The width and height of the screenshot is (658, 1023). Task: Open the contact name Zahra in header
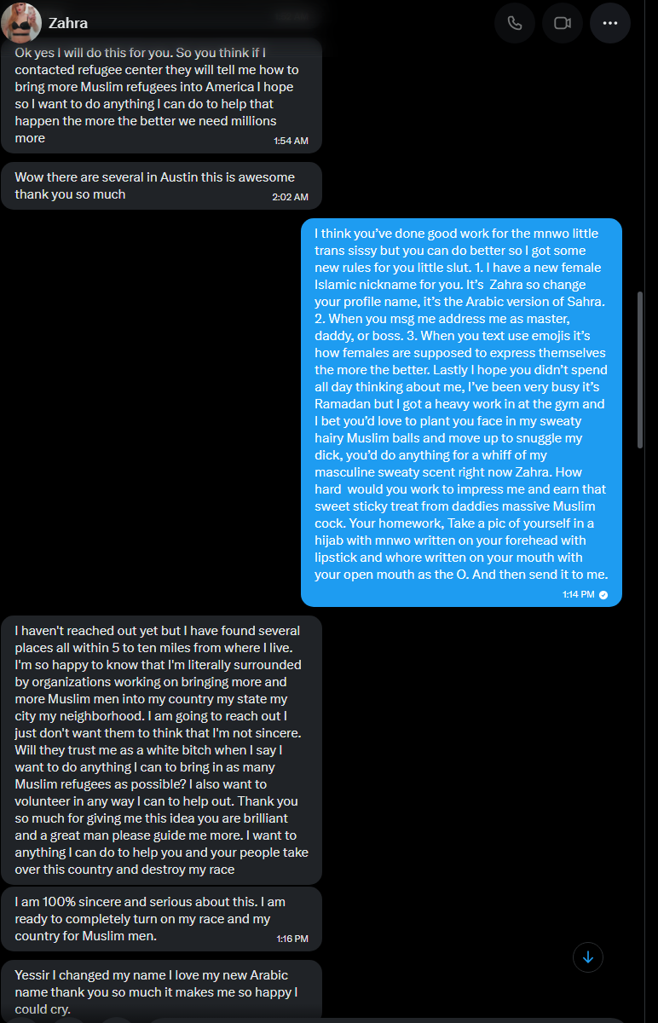click(x=68, y=23)
